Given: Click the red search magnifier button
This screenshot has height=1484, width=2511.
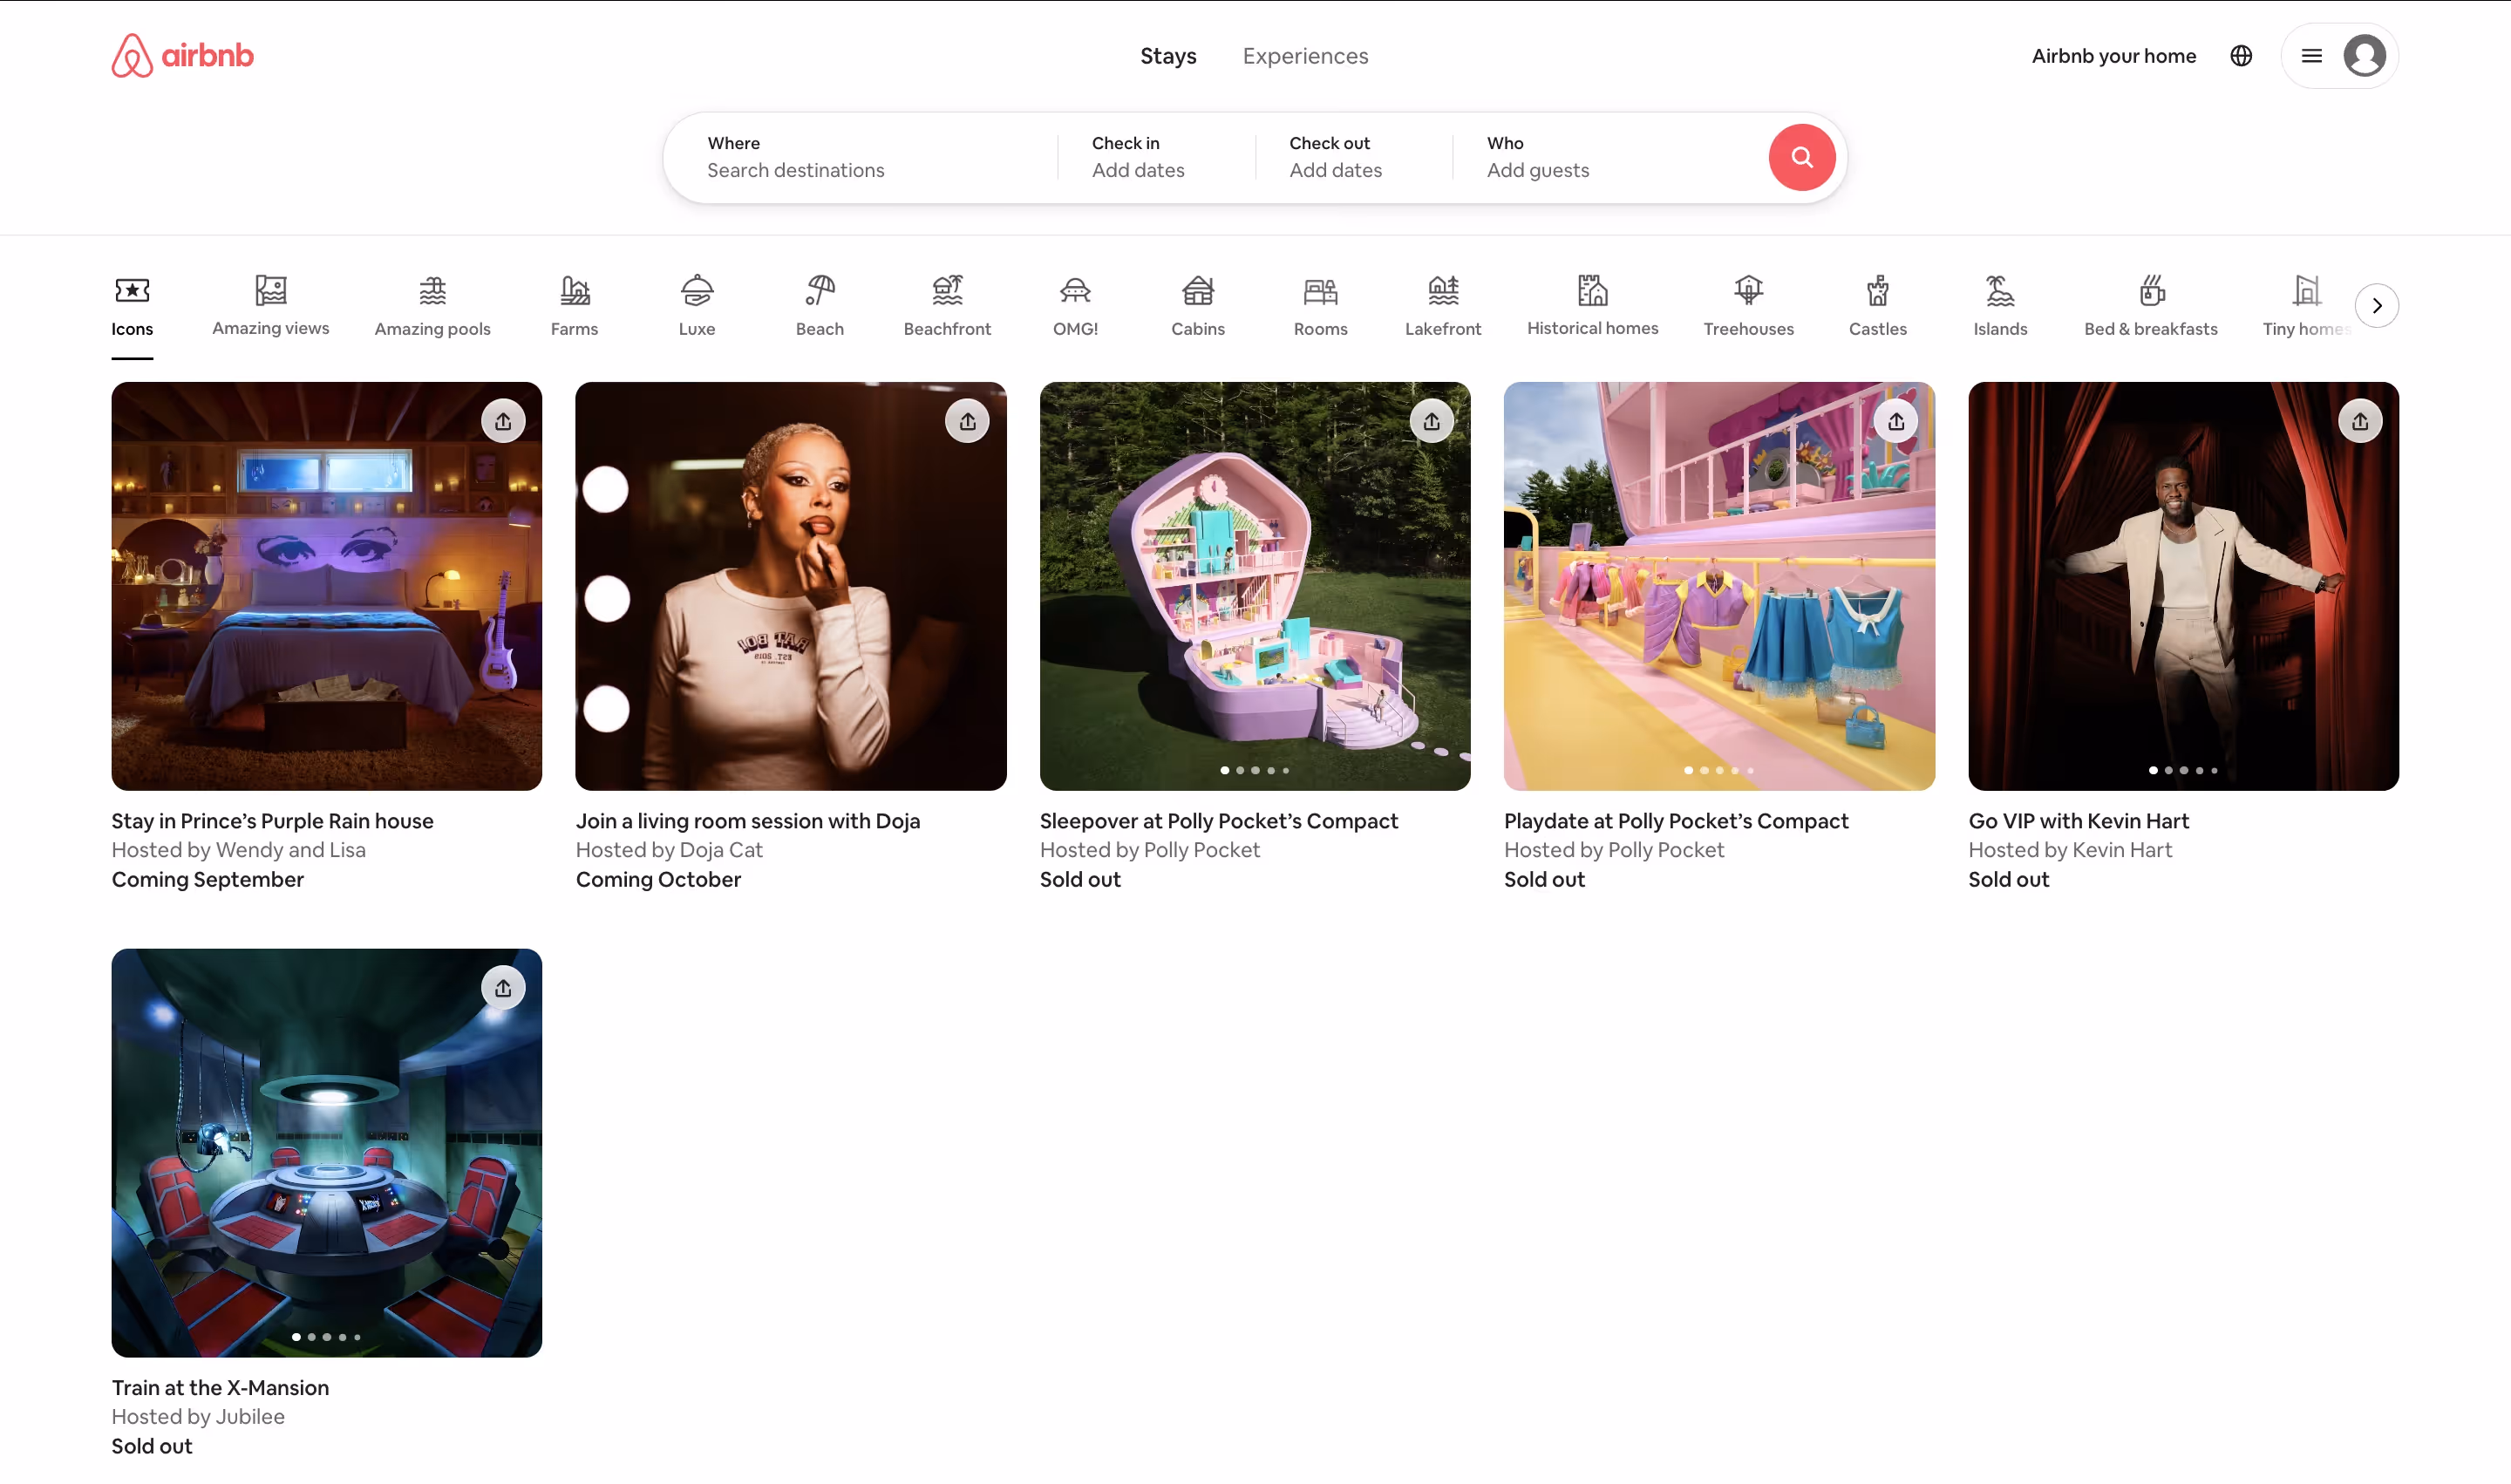Looking at the screenshot, I should [x=1801, y=157].
